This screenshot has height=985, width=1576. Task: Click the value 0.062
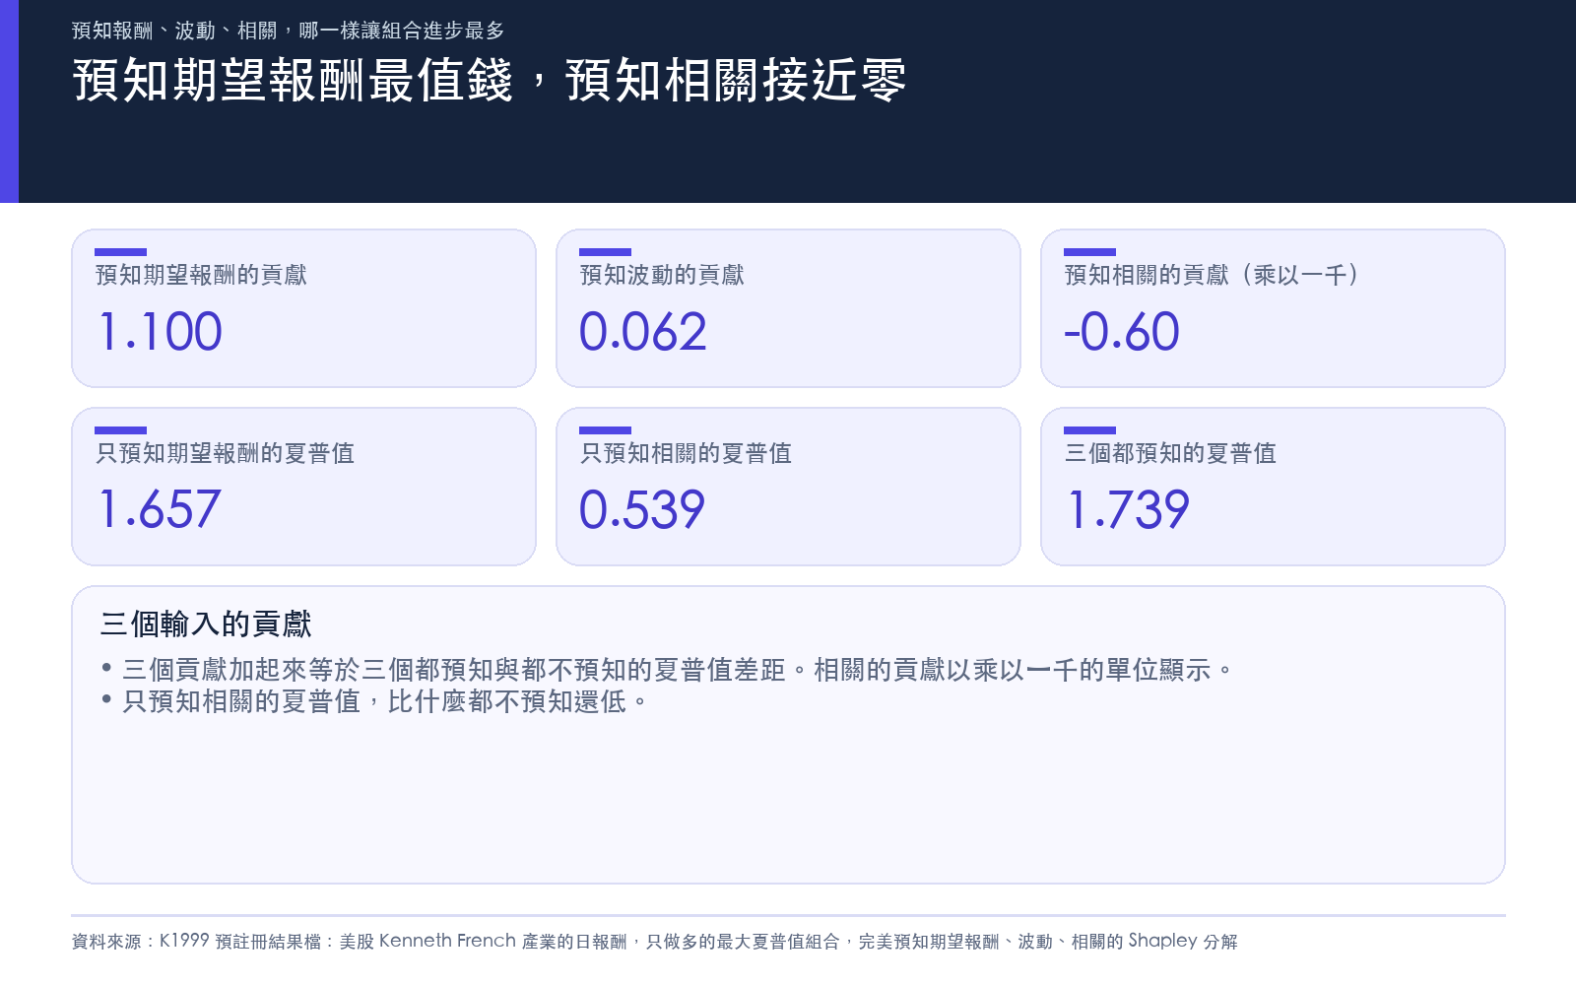(x=643, y=332)
